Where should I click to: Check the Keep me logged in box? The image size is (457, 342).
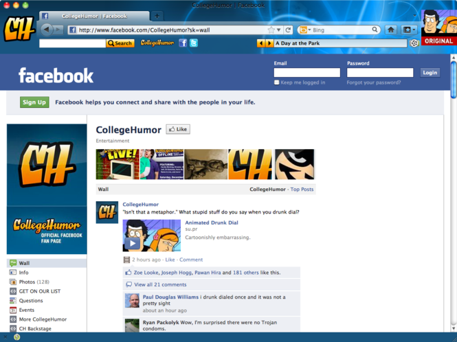tap(276, 82)
